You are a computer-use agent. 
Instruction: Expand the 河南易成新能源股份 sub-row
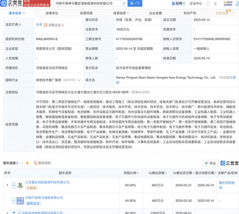(x=19, y=212)
